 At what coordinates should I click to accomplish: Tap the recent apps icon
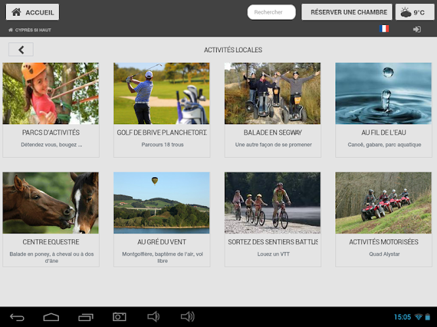[x=86, y=317]
